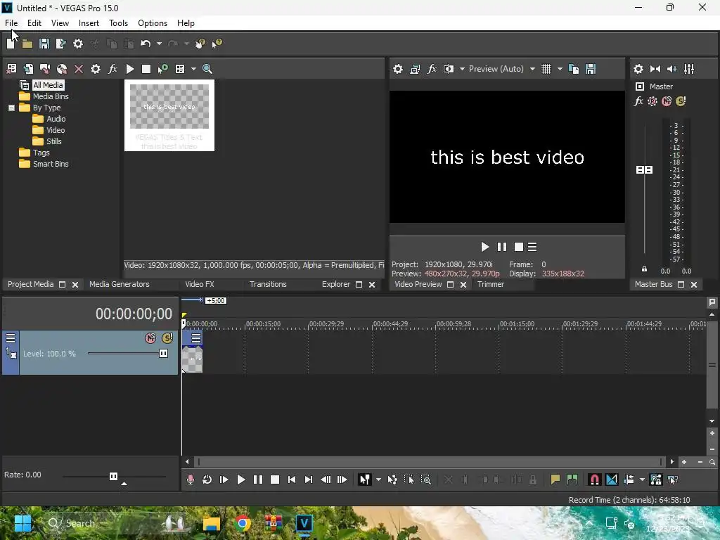Save the project using the Save icon
This screenshot has height=540, width=720.
click(x=44, y=44)
